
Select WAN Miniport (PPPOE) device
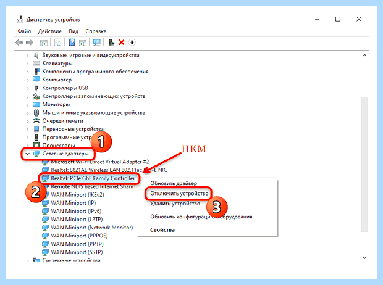(79, 236)
